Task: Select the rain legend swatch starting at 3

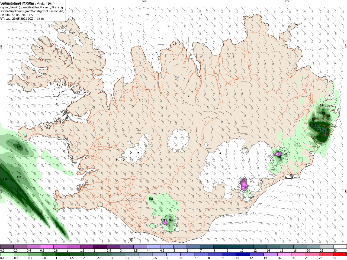Action: pyautogui.click(x=118, y=254)
